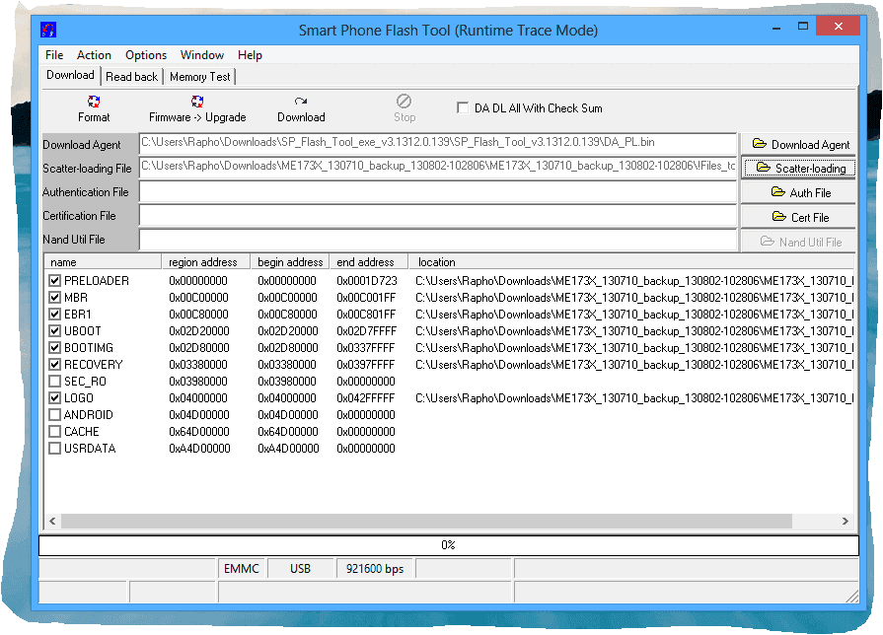The image size is (883, 635).
Task: Uncheck the BOOTIMG partition checkbox
Action: tap(54, 348)
